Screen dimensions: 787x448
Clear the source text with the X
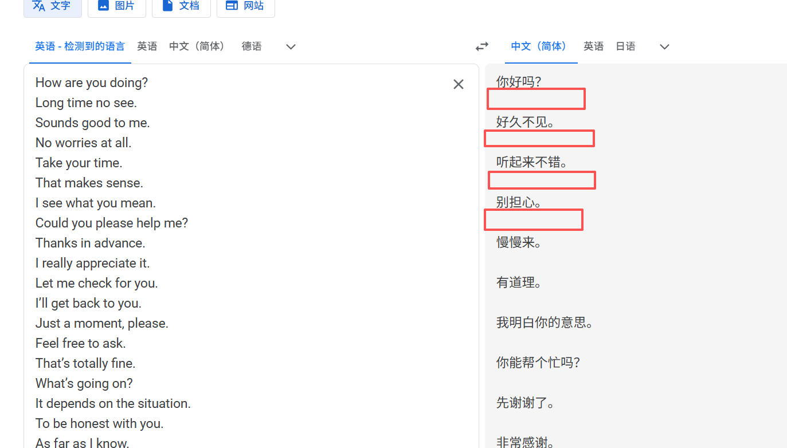[x=459, y=84]
